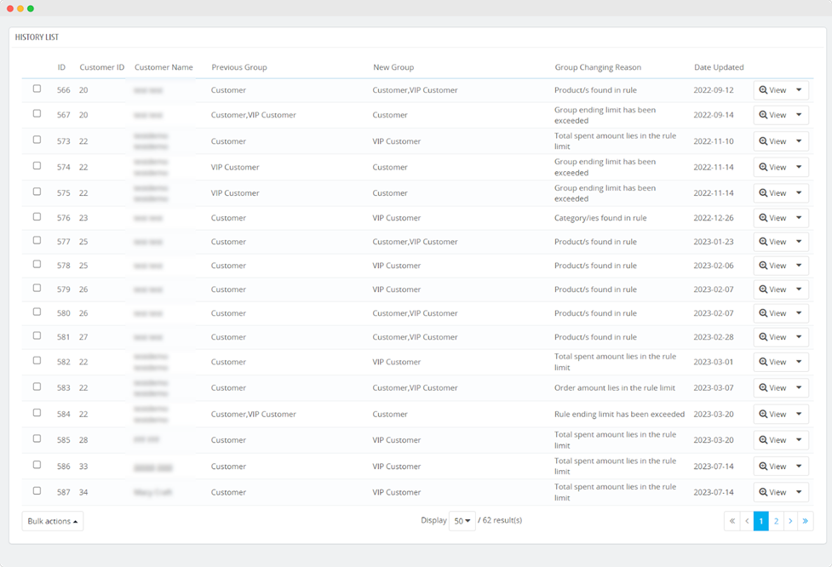Expand the caret next to View for ID 582

coord(799,362)
